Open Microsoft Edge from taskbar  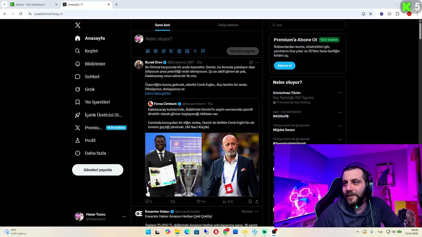[187, 232]
